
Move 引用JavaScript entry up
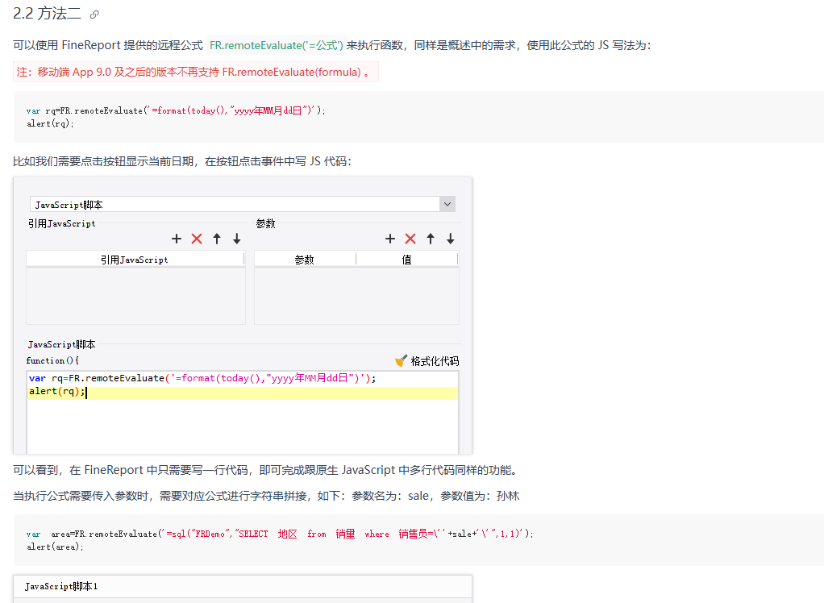(x=217, y=239)
